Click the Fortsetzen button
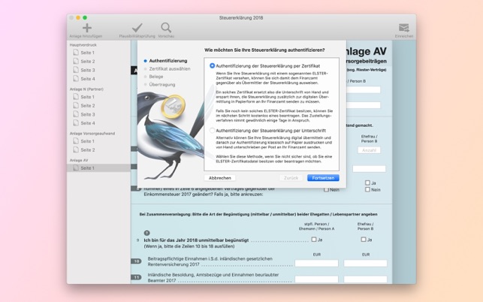 point(323,178)
